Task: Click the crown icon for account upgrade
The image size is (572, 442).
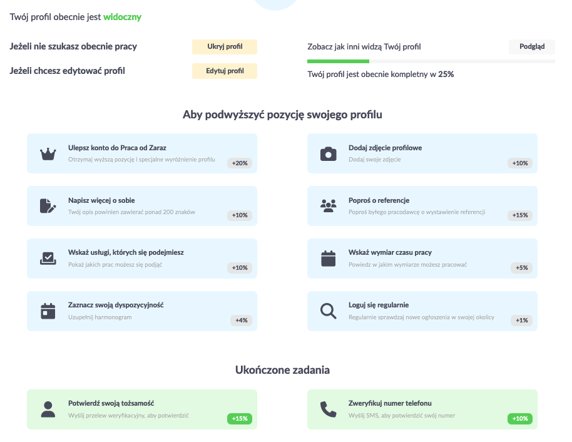Action: [x=48, y=154]
